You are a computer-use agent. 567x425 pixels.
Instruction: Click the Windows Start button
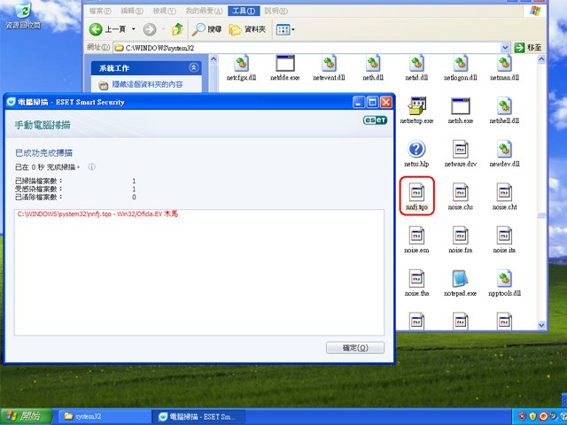[x=26, y=416]
